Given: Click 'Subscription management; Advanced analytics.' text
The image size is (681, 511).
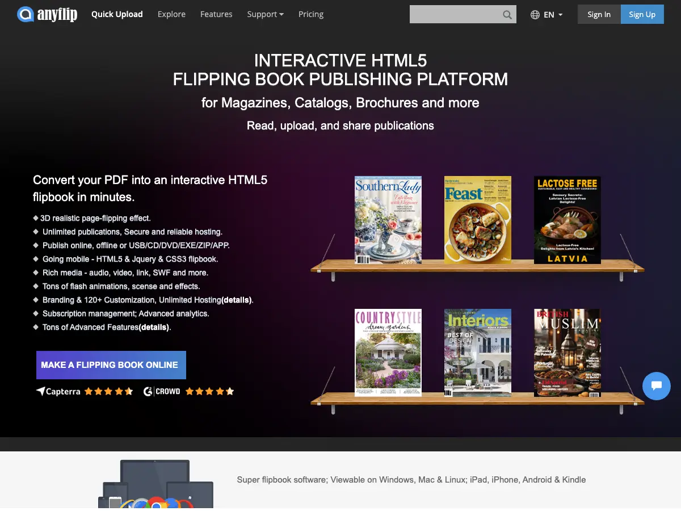Looking at the screenshot, I should pos(126,313).
